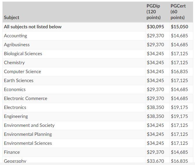195x165 pixels.
Task: Select the Accounting row label
Action: tap(15, 36)
